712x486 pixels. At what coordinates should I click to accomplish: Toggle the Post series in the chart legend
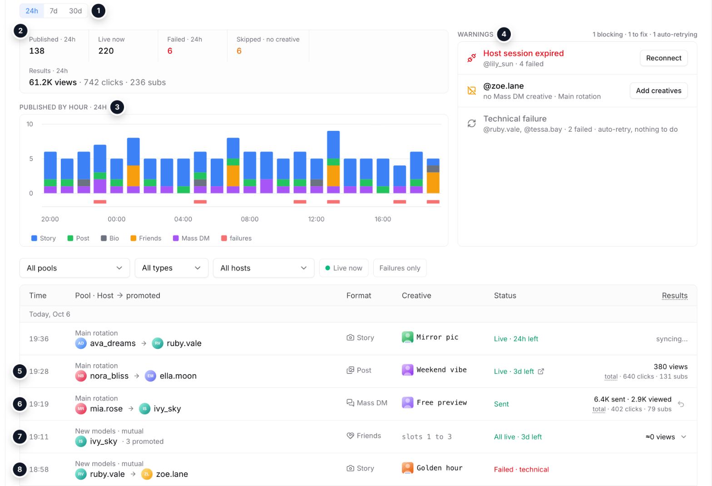tap(79, 238)
